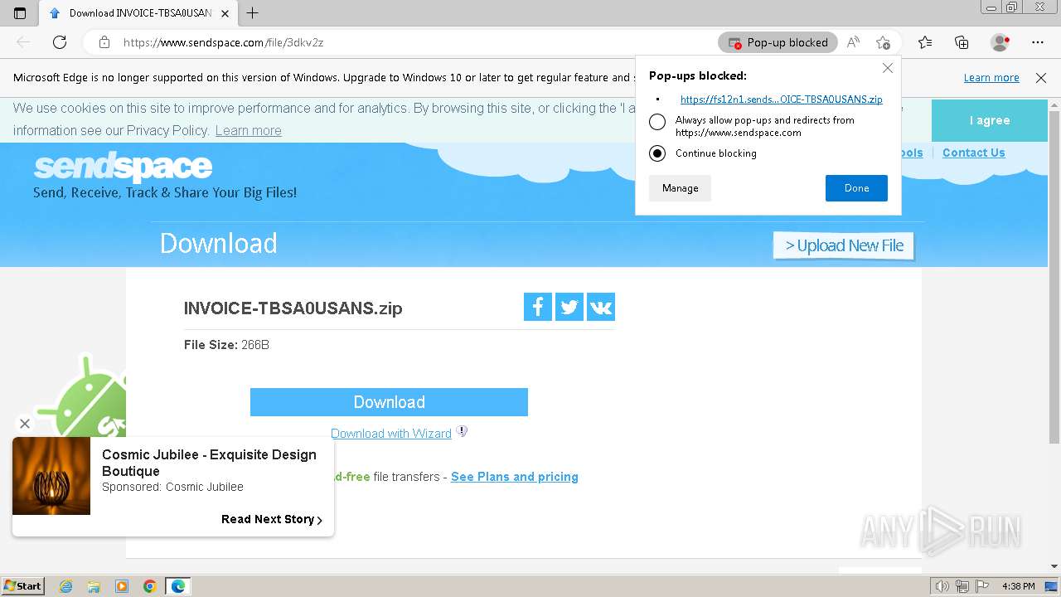The height and width of the screenshot is (597, 1061).
Task: Open Collections icon
Action: click(962, 42)
